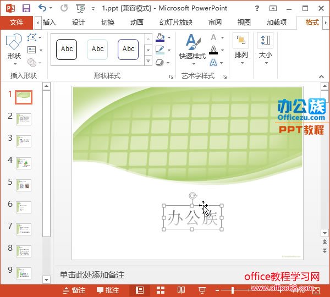Viewport: 330px width, 297px height.
Task: Switch to the Design (设计) tab
Action: pyautogui.click(x=79, y=22)
